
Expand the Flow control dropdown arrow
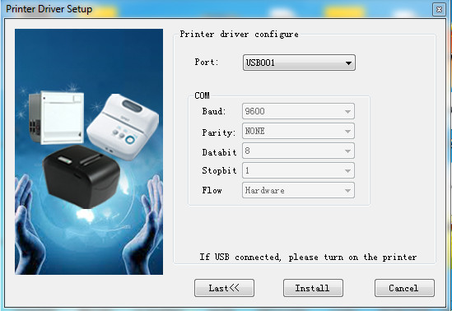coord(347,190)
